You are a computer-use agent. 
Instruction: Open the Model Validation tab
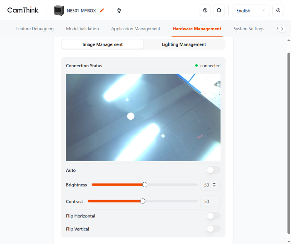(x=82, y=29)
